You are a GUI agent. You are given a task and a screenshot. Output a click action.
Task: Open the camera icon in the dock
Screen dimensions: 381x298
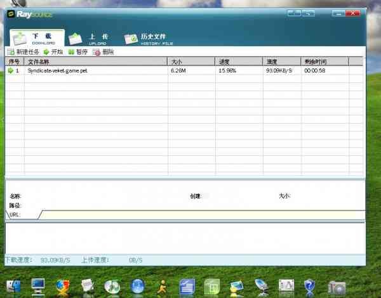336,287
